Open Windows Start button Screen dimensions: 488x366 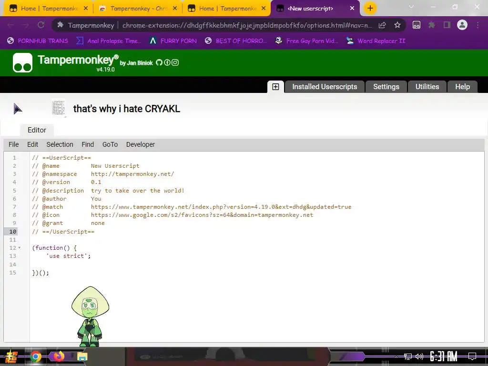point(11,356)
